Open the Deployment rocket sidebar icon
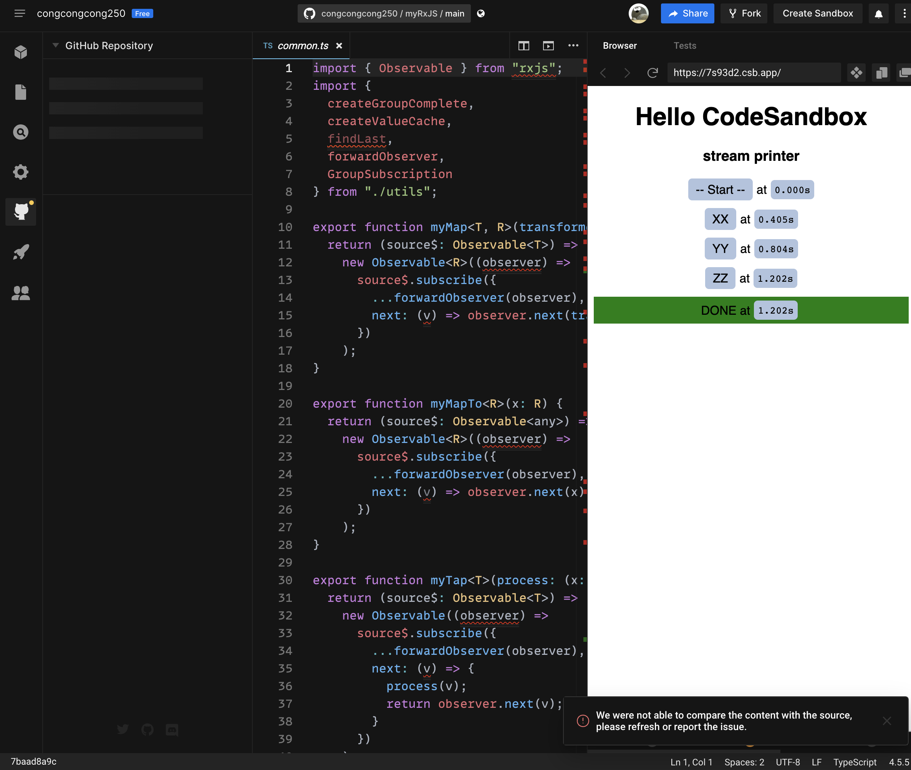Viewport: 911px width, 770px height. [20, 252]
